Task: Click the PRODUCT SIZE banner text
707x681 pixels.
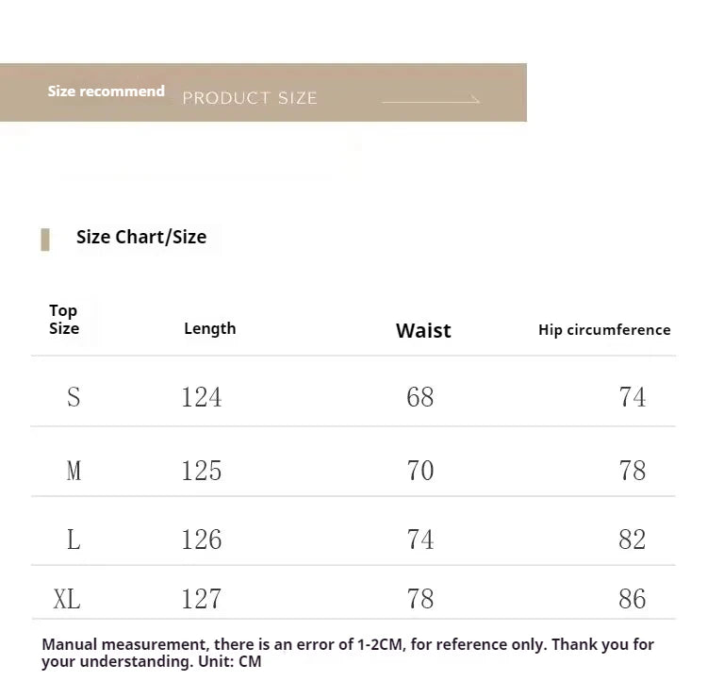Action: 250,98
